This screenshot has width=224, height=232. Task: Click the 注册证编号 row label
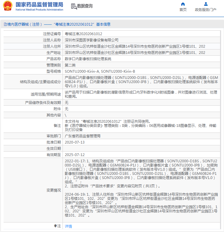tap(52, 34)
